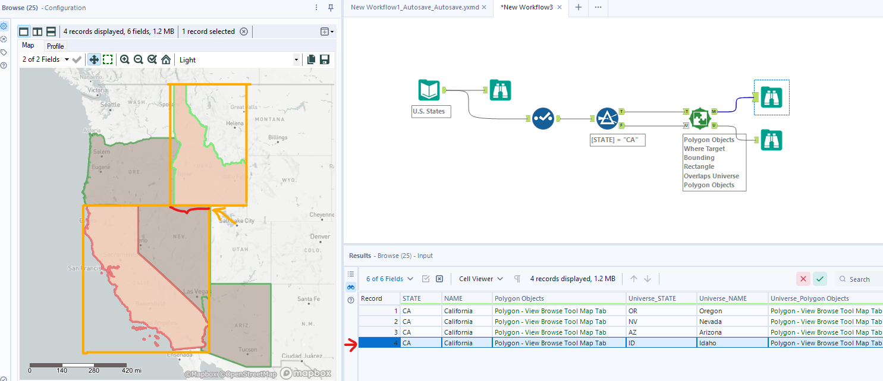
Task: Save the map with the floppy disk icon
Action: pos(325,59)
